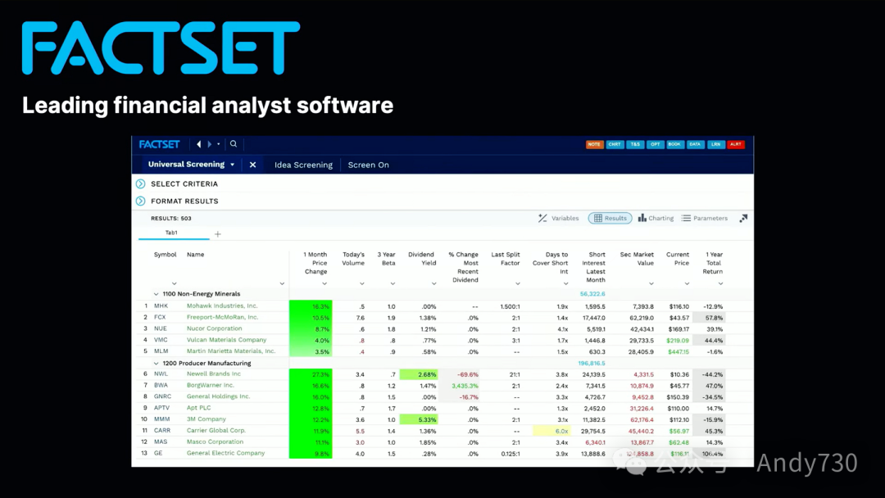Select the Tab1 results tab

171,233
